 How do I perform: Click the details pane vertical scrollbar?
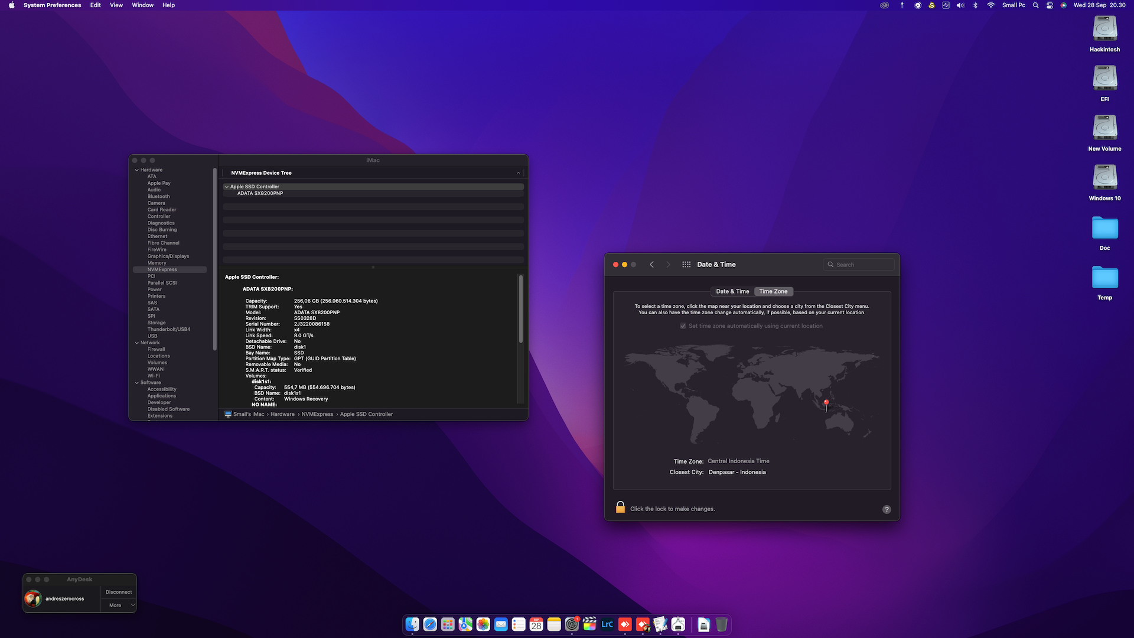[x=520, y=309]
